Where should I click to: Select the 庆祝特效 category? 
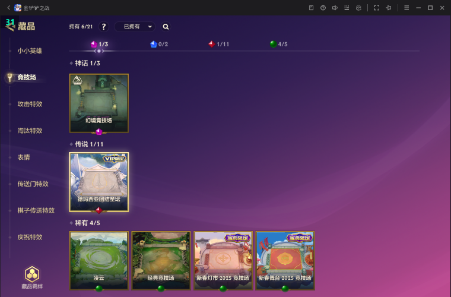pos(30,237)
